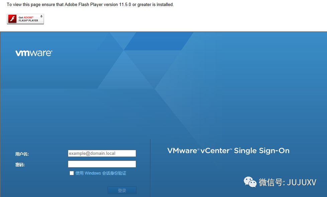Click the Flash Player version requirement text
The width and height of the screenshot is (327, 197).
pos(90,5)
